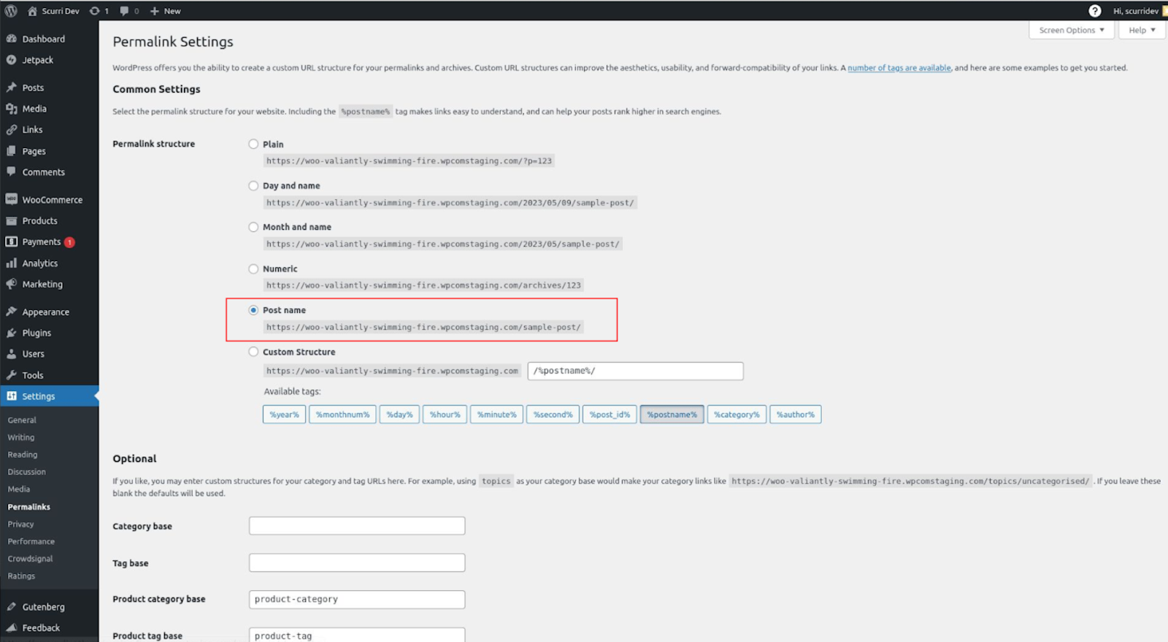Viewport: 1168px width, 642px height.
Task: Click the Analytics bar chart icon
Action: click(12, 263)
